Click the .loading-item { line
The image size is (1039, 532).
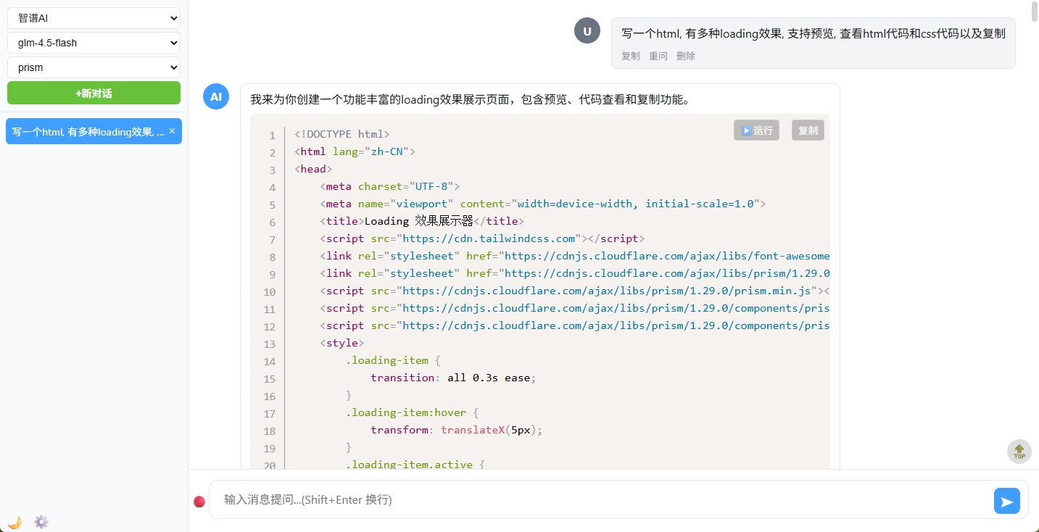(393, 360)
